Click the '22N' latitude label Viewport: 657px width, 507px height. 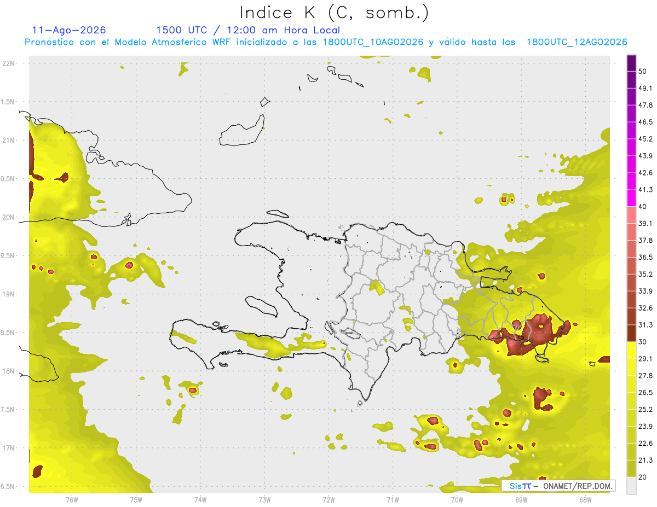[x=9, y=63]
